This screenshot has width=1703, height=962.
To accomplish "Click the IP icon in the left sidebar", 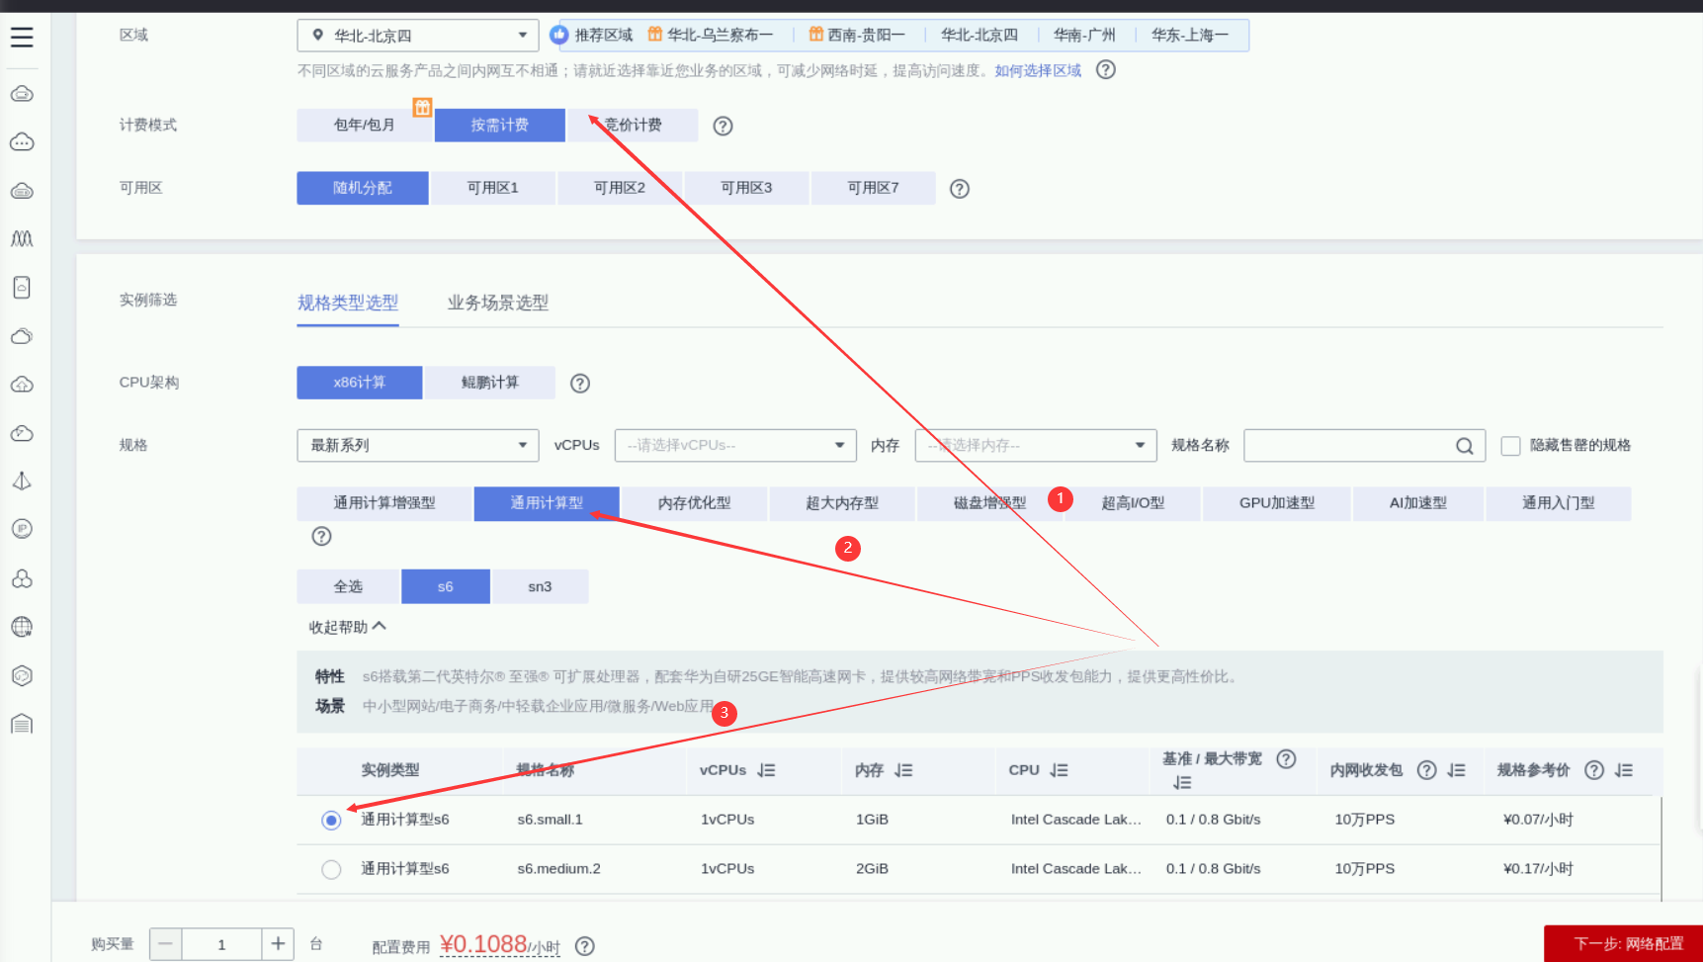I will [22, 529].
